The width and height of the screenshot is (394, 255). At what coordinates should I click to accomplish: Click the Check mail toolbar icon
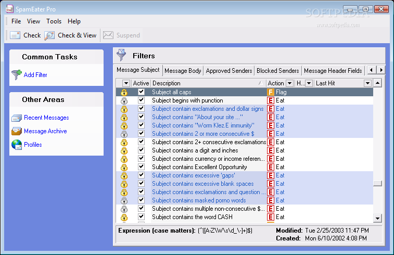coord(15,35)
